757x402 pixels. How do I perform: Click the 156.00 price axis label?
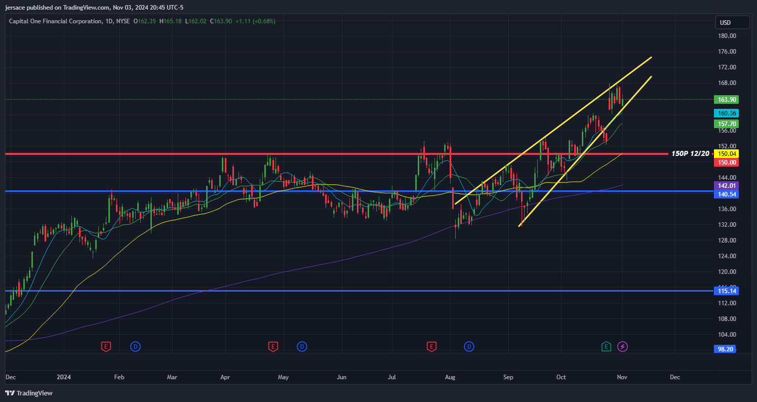click(x=726, y=131)
